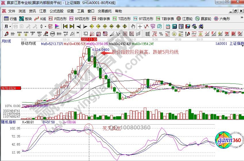Viewport: 244px width, 161px height.
Task: Click the 移动均线 indicator label
Action: (x=28, y=44)
